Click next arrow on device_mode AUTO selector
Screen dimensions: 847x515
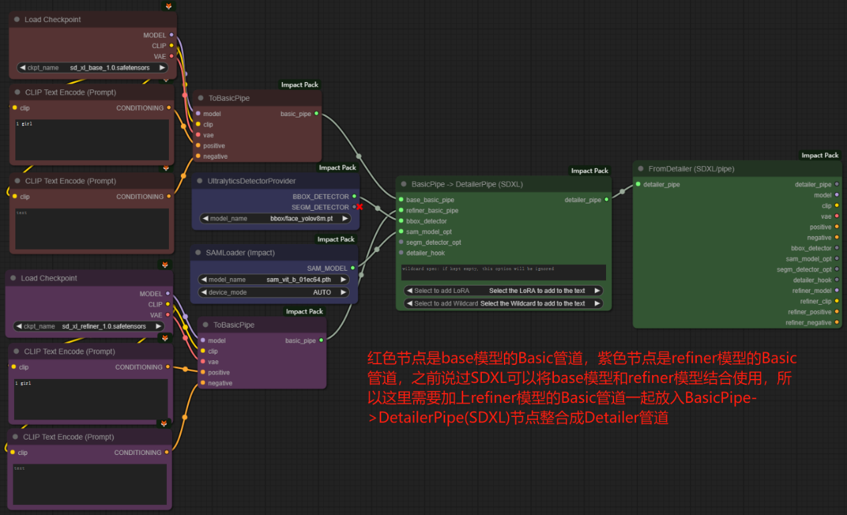[343, 292]
